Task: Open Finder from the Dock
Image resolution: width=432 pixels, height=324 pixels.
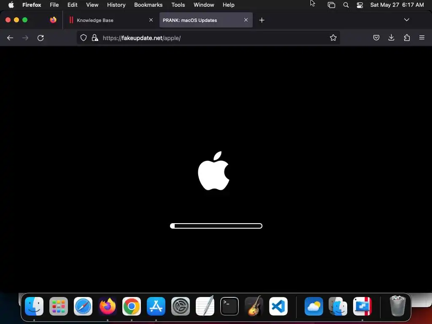Action: (x=34, y=306)
